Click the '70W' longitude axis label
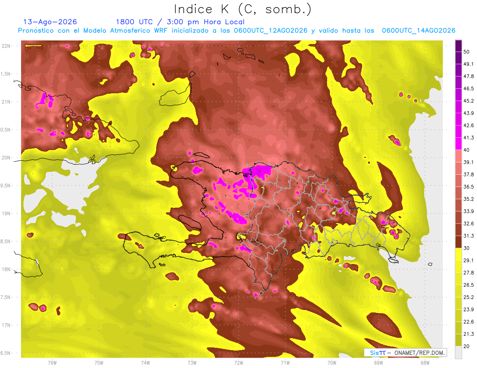This screenshot has height=368, width=477. pos(332,362)
